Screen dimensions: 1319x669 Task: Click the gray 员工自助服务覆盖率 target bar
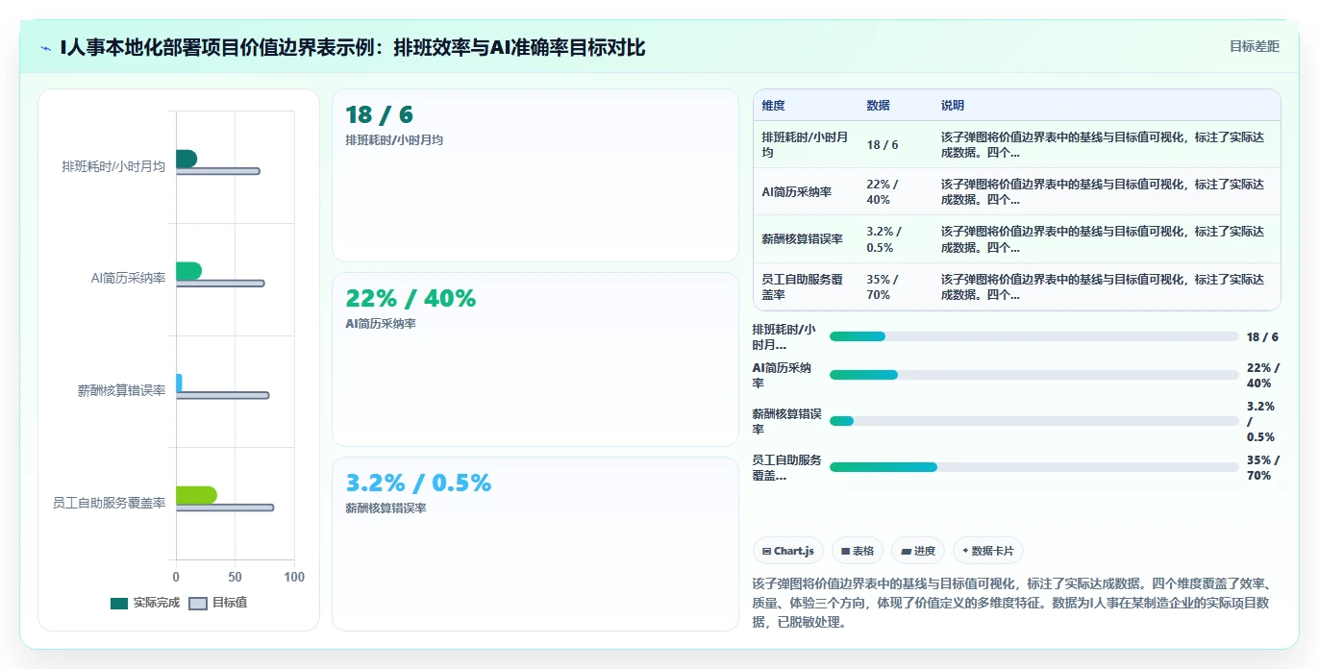pos(224,508)
